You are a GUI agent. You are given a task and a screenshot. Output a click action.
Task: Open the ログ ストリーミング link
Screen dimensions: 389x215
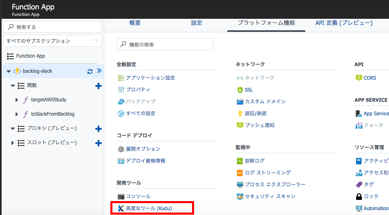coord(268,173)
